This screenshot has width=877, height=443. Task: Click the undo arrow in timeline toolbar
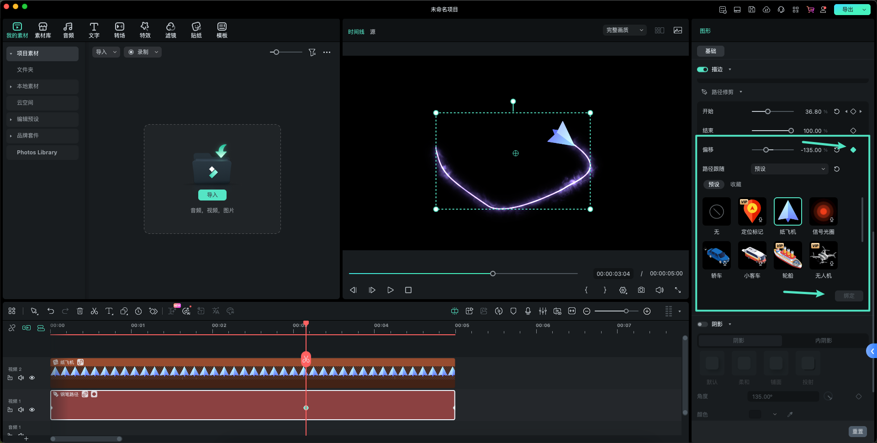point(51,311)
